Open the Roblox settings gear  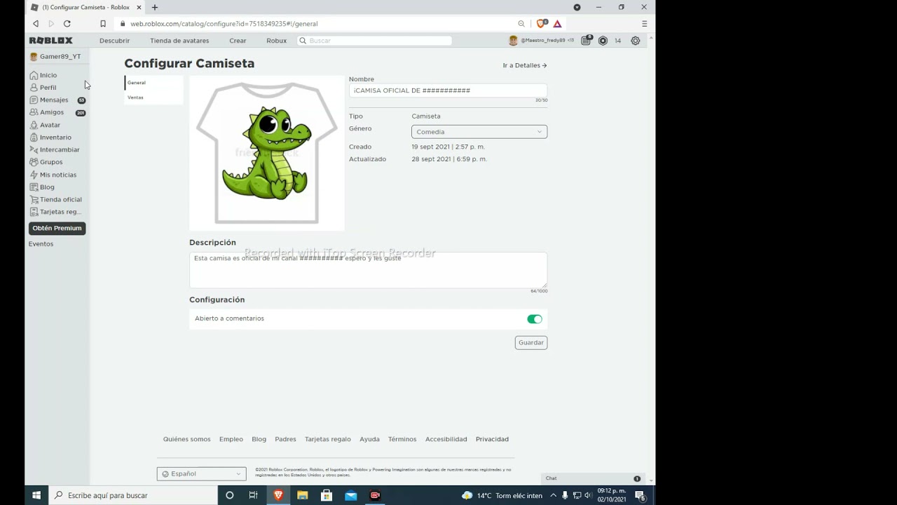click(x=636, y=41)
